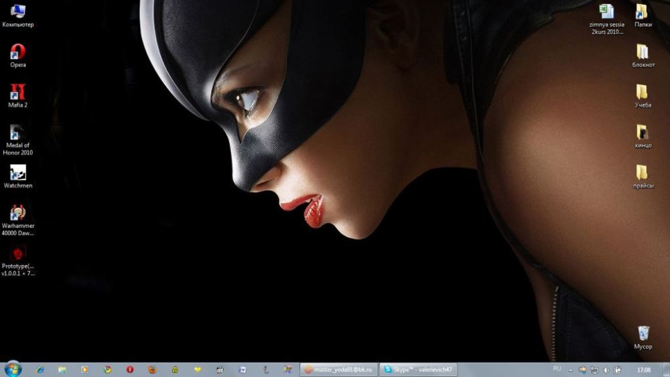
Task: Select the Mafia 2 desktop shortcut
Action: (18, 96)
